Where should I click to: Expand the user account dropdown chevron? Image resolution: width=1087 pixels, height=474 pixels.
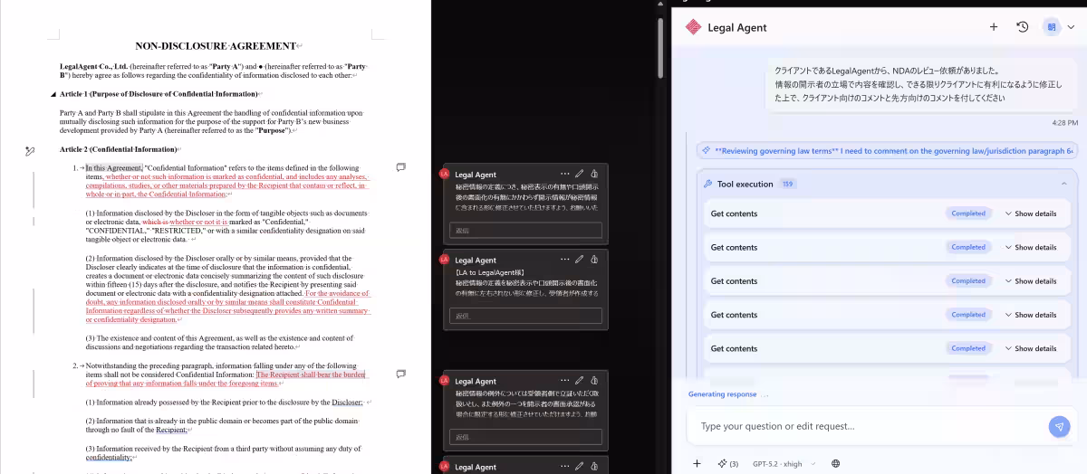tap(1071, 27)
